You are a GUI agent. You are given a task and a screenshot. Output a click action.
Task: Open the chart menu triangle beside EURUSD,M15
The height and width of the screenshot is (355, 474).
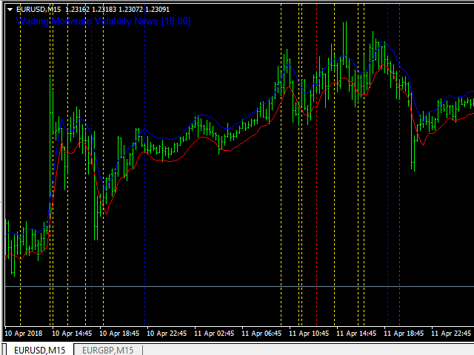click(x=10, y=10)
